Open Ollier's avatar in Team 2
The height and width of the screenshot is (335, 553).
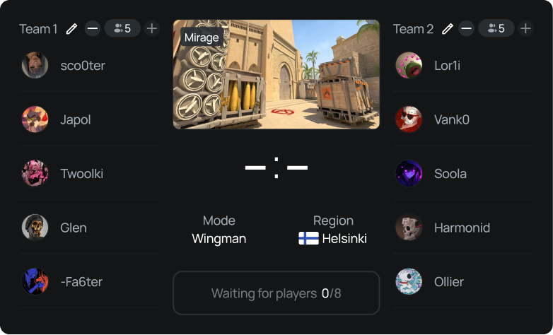coord(409,281)
